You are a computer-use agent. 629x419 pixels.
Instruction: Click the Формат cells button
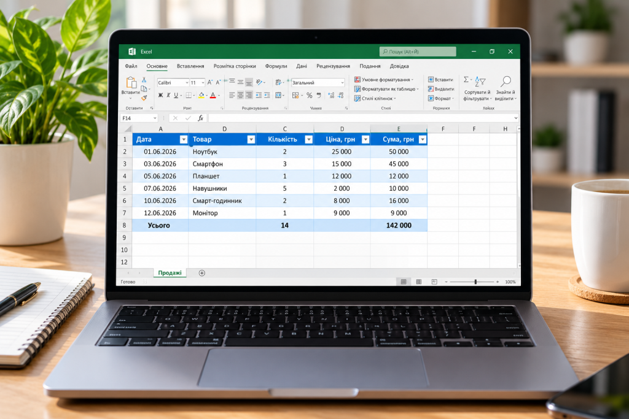(441, 98)
